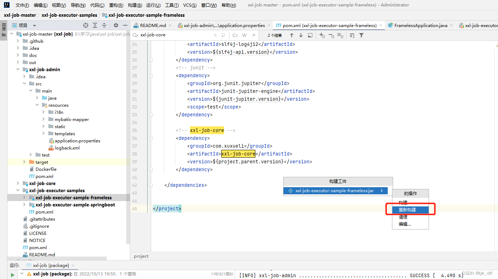Click the Collapse All icon in project panel
The image size is (498, 279).
pyautogui.click(x=104, y=25)
